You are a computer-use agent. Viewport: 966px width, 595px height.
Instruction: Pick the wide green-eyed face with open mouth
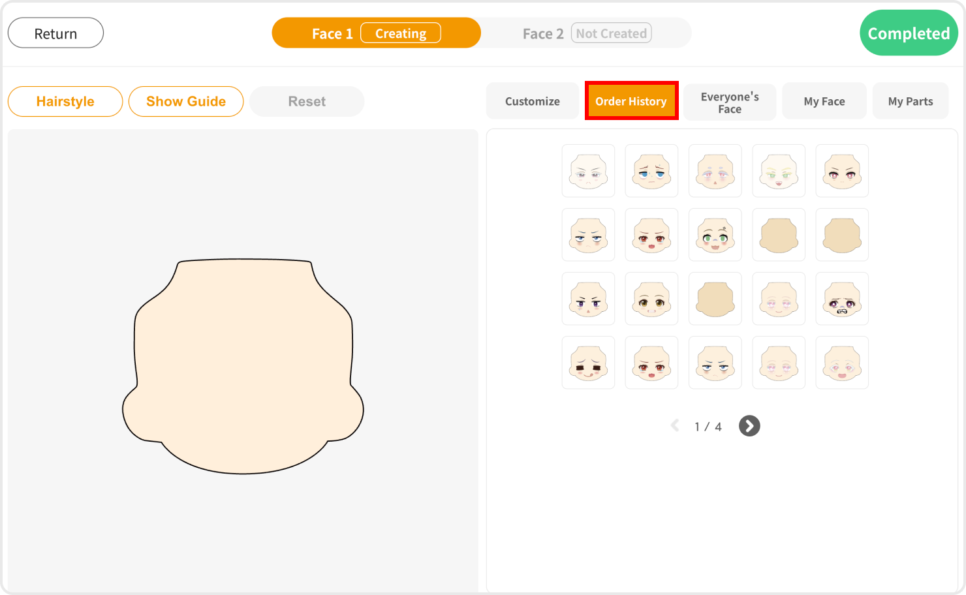(715, 235)
